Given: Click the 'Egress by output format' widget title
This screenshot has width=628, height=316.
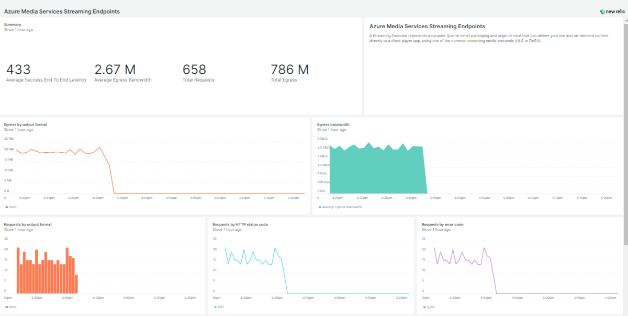Looking at the screenshot, I should 26,125.
